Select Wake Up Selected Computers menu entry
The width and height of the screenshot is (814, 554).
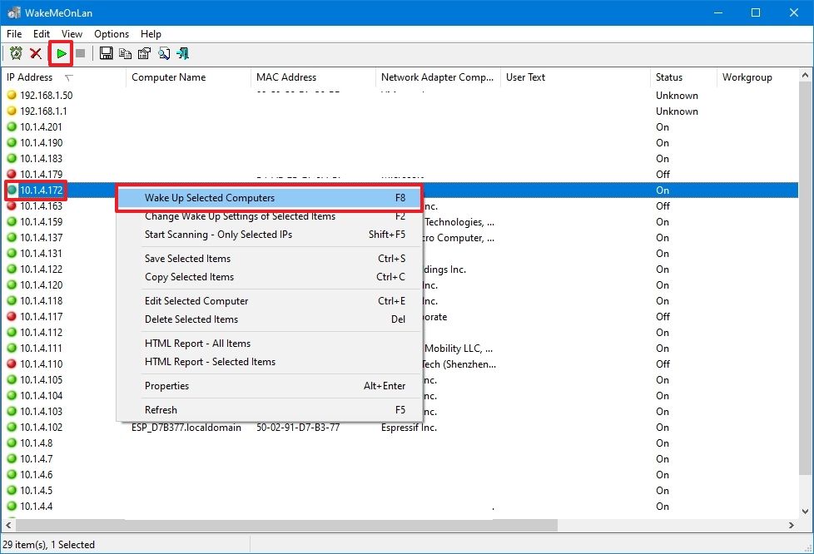pos(208,198)
